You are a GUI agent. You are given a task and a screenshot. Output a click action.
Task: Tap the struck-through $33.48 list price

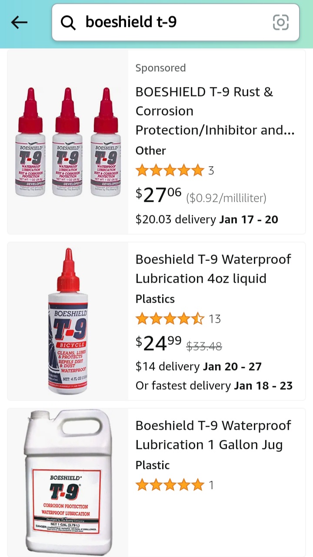pyautogui.click(x=204, y=346)
